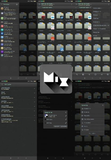The width and height of the screenshot is (111, 160).
Task: Open the teal image-icon bookmark in the drawer
Action: [x=10, y=30]
